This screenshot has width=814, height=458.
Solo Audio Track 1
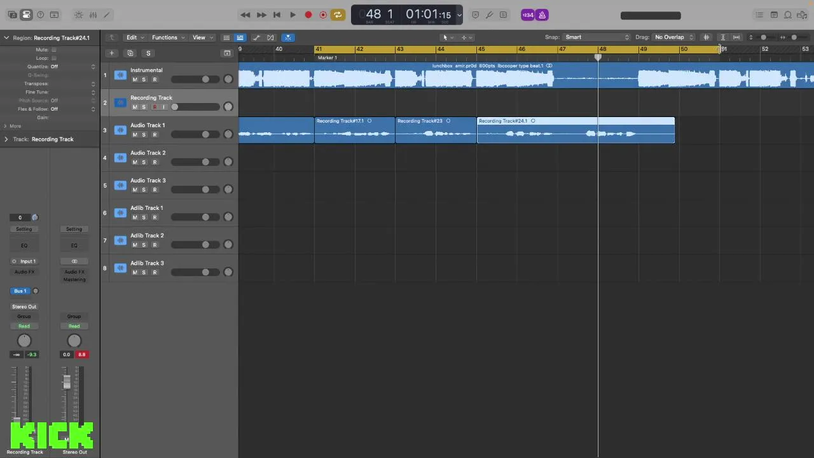point(144,135)
